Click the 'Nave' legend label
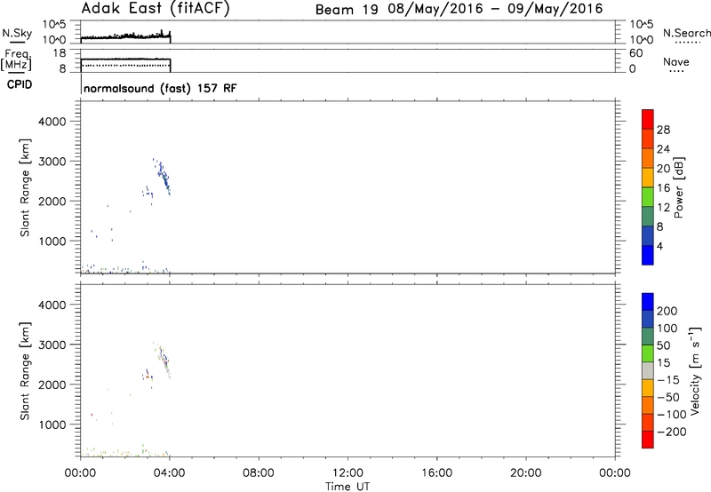This screenshot has width=711, height=492. click(x=676, y=62)
